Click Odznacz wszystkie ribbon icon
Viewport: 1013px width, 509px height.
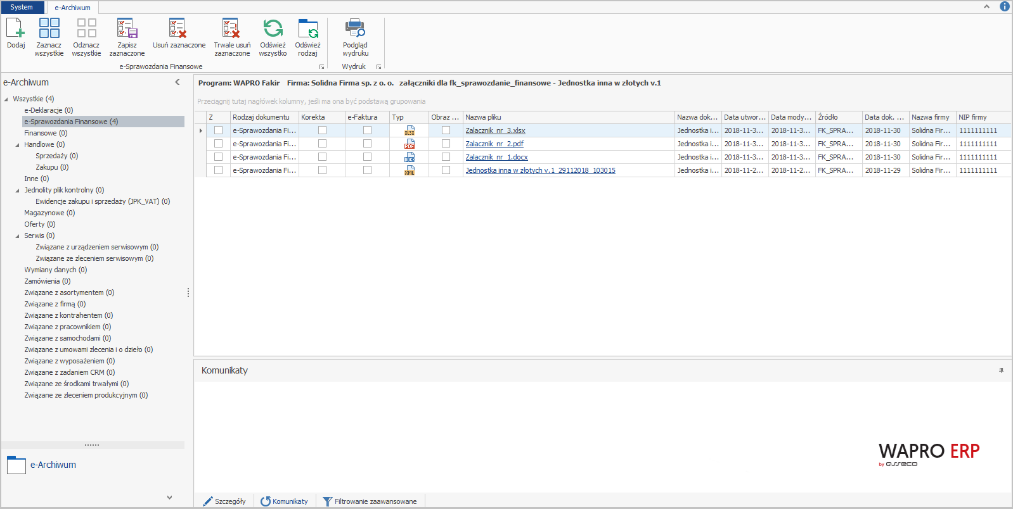tap(86, 29)
